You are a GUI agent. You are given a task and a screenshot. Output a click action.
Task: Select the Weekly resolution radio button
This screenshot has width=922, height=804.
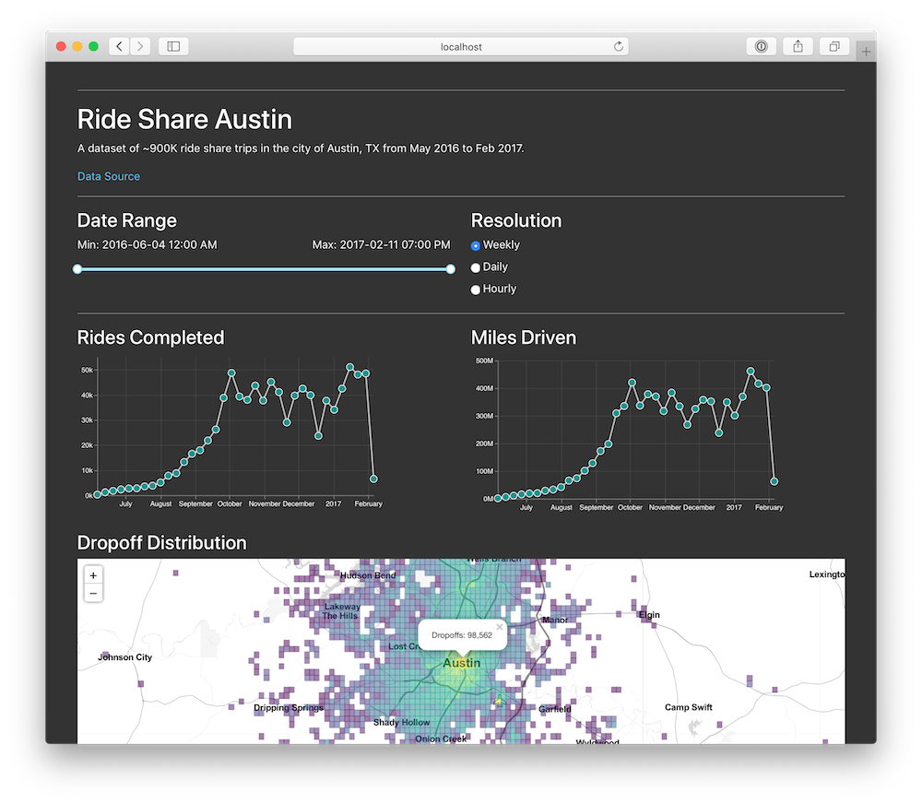point(475,245)
